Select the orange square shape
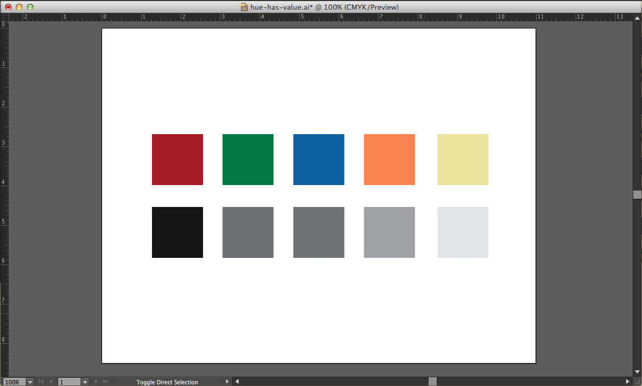Screen dimensions: 642x386 (x=389, y=159)
